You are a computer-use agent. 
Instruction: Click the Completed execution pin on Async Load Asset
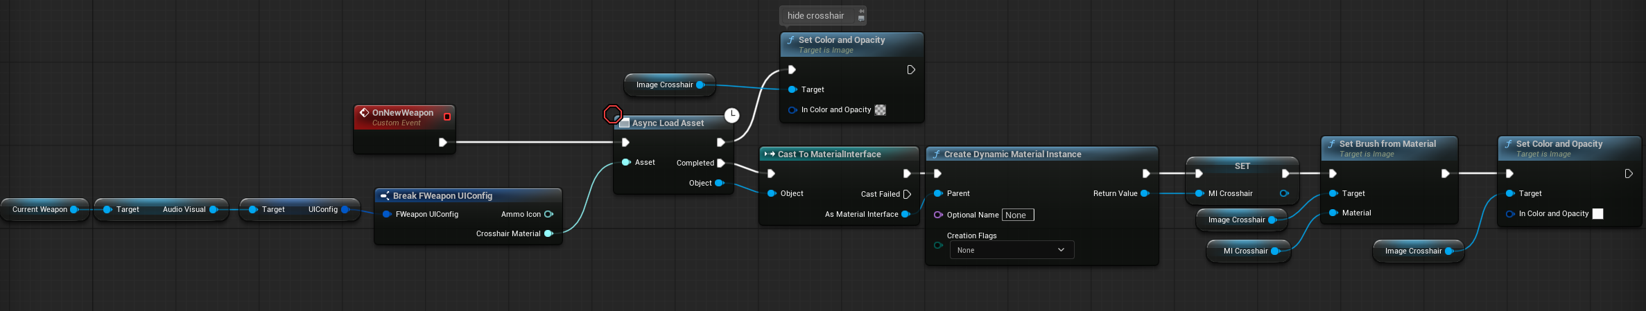pyautogui.click(x=721, y=163)
